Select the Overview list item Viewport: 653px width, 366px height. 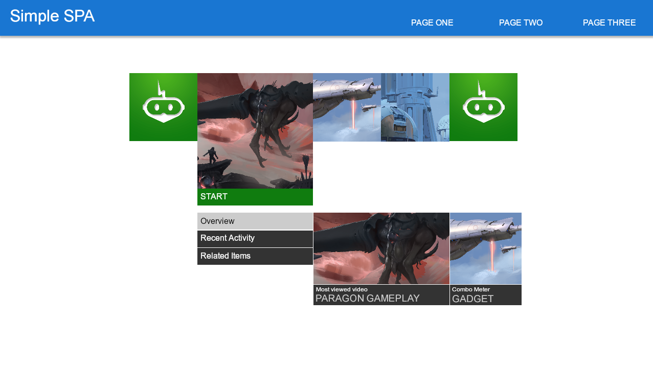pyautogui.click(x=255, y=221)
